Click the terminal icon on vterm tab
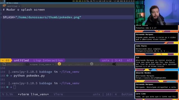 click(x=27, y=64)
